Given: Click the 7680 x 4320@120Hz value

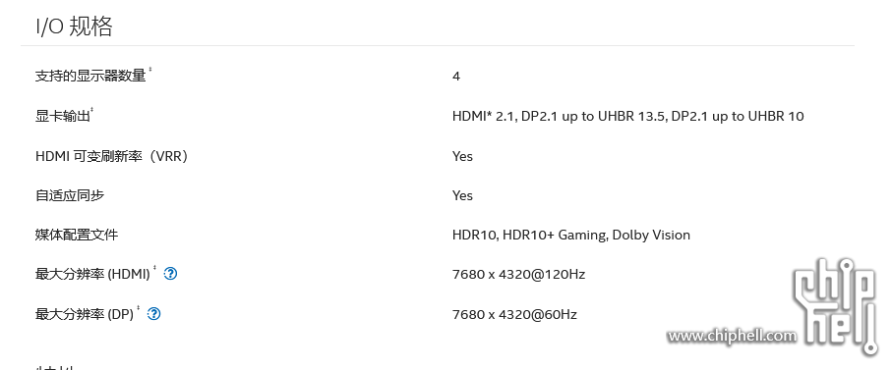Looking at the screenshot, I should click(x=519, y=275).
